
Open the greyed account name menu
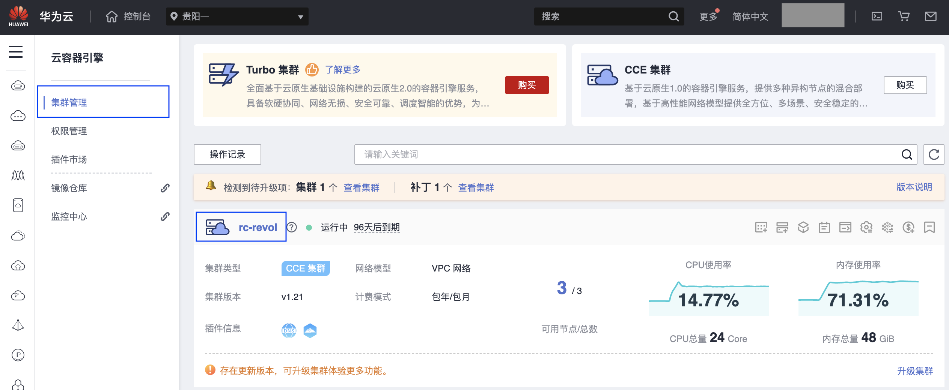click(x=813, y=15)
